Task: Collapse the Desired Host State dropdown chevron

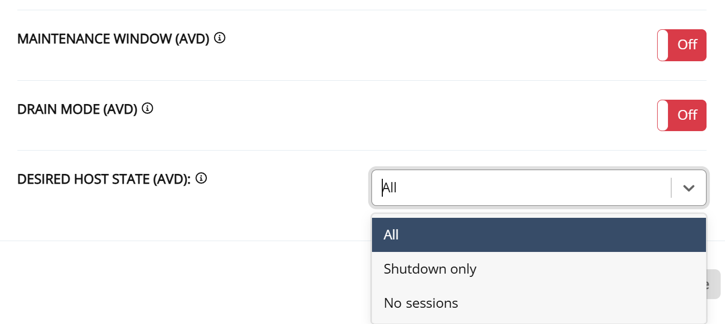Action: pos(689,188)
